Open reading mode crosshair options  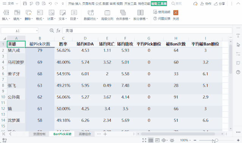pyautogui.click(x=164, y=140)
